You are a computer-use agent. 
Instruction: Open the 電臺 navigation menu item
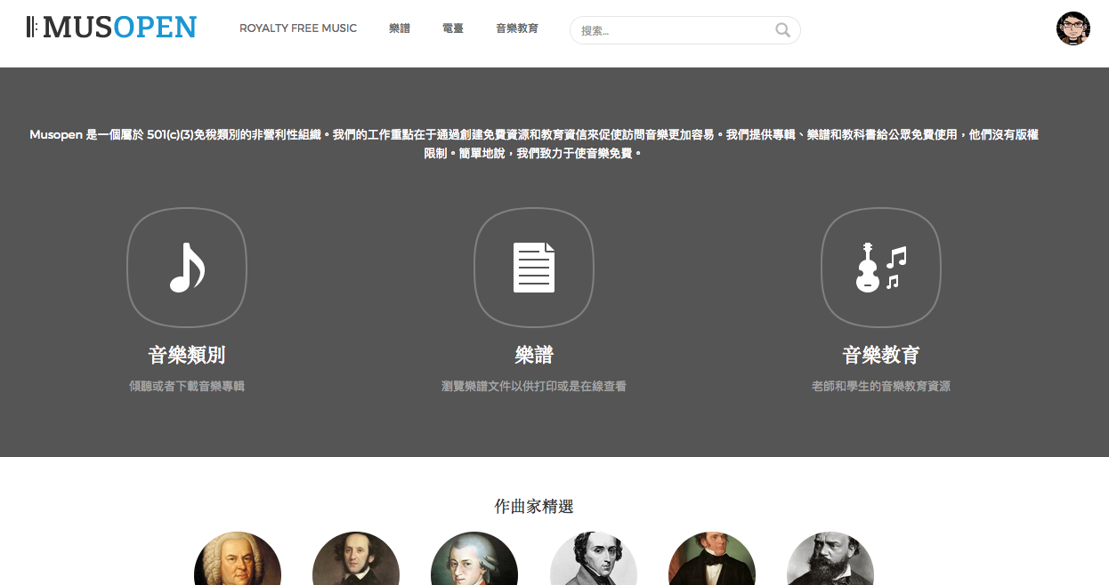point(453,28)
